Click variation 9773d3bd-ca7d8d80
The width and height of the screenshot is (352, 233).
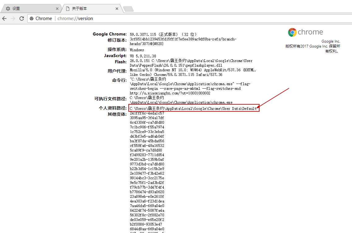(147, 164)
